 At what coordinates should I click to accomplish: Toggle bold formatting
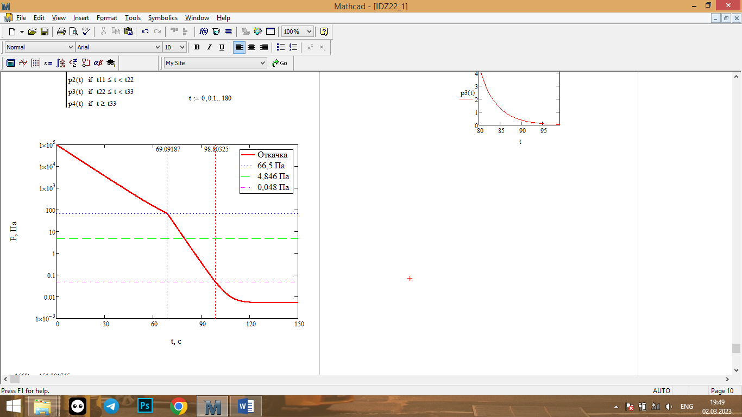coord(197,47)
